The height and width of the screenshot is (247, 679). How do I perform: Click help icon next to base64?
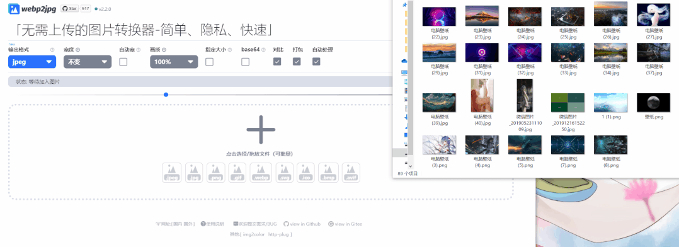(263, 50)
